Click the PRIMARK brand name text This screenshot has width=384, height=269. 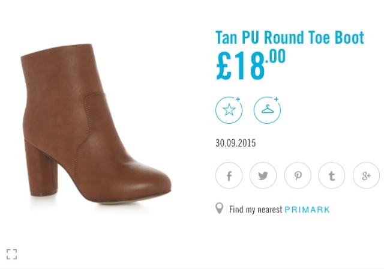tap(307, 210)
